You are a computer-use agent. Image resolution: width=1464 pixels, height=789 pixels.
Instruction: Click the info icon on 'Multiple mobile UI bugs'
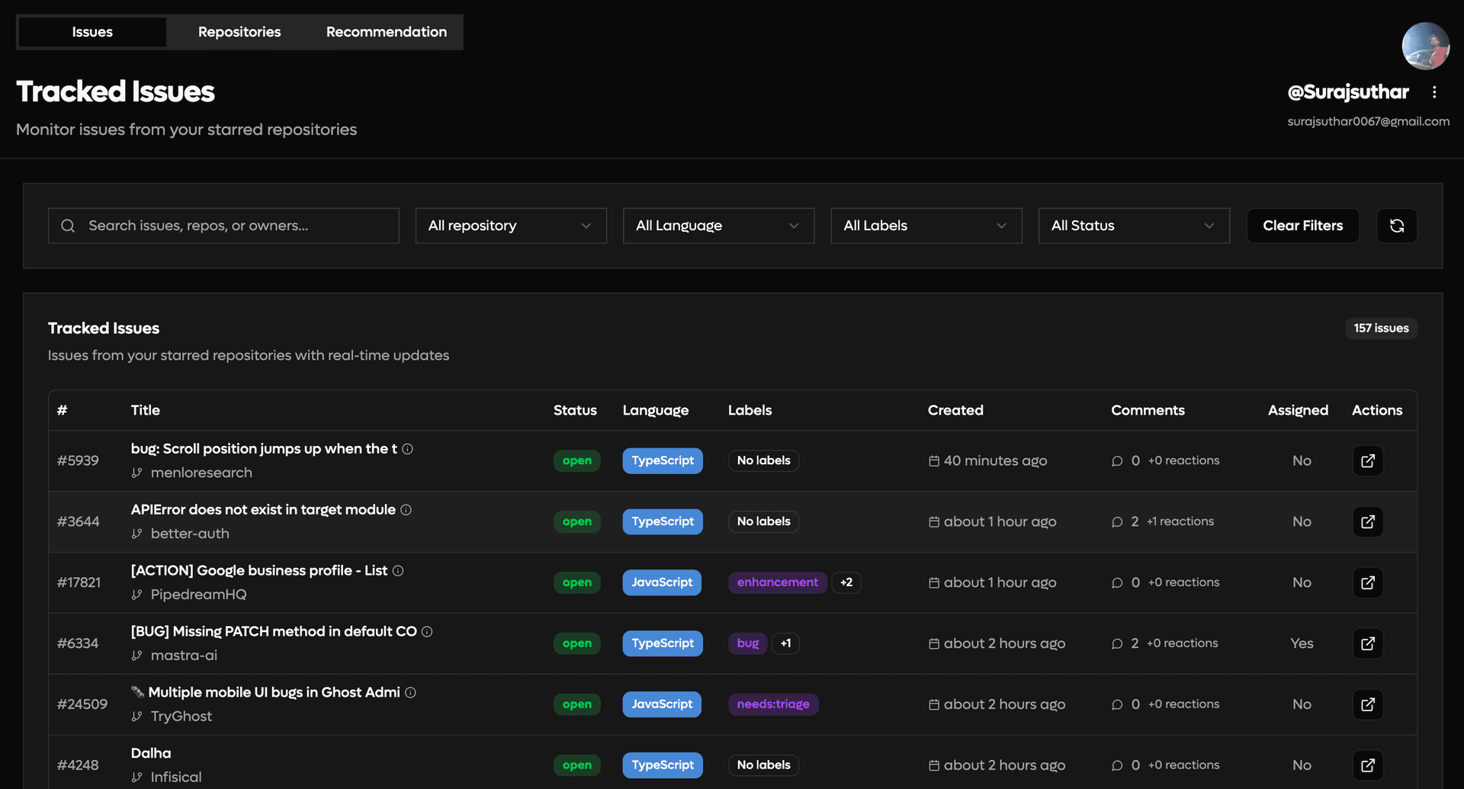pos(411,692)
